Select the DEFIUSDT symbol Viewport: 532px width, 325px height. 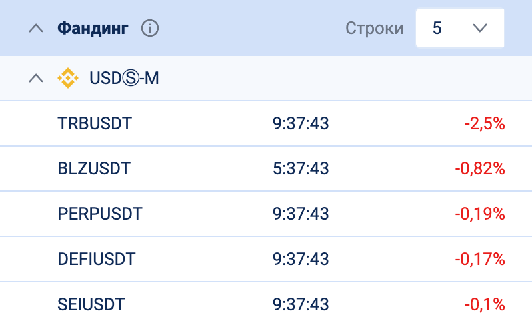(97, 259)
